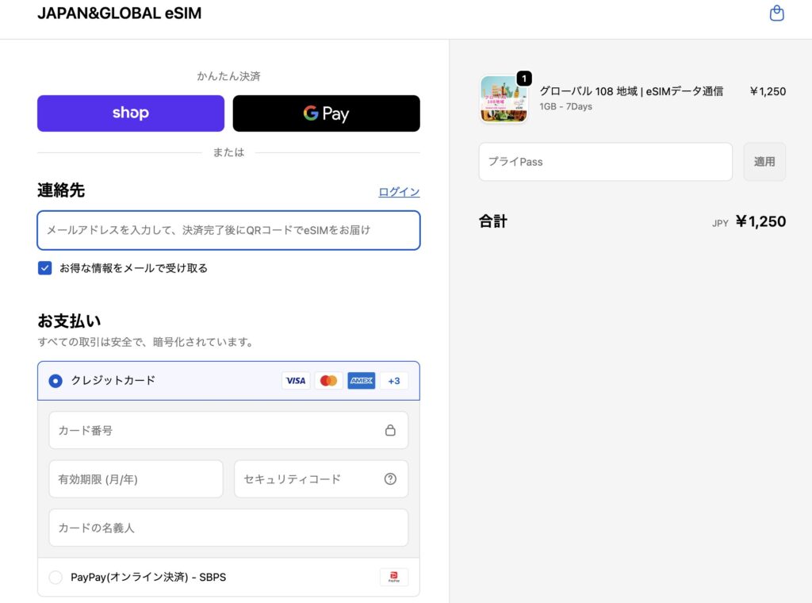The width and height of the screenshot is (812, 603).
Task: Pay with the Shop Pay button
Action: tap(131, 113)
